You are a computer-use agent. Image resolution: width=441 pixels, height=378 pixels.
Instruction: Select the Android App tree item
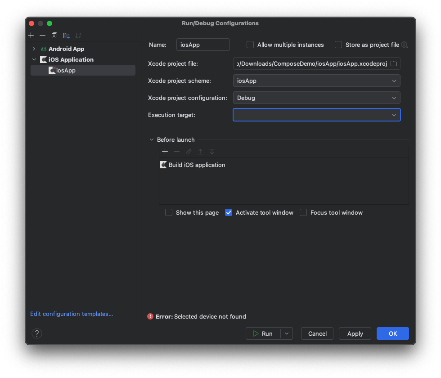[67, 49]
